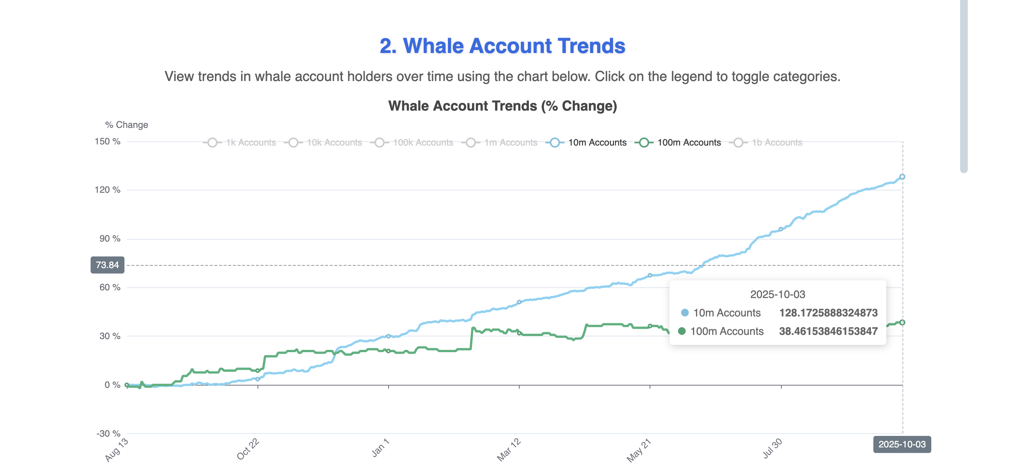Show the 1k Accounts series

[239, 142]
